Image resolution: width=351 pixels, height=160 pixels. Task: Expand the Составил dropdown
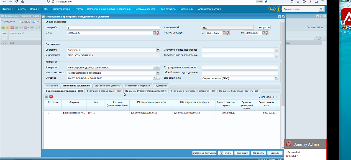click(x=158, y=50)
